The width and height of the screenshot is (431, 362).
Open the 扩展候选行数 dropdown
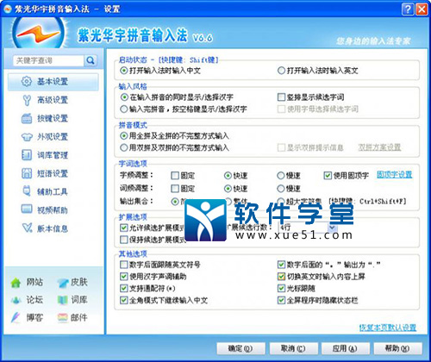click(x=333, y=228)
